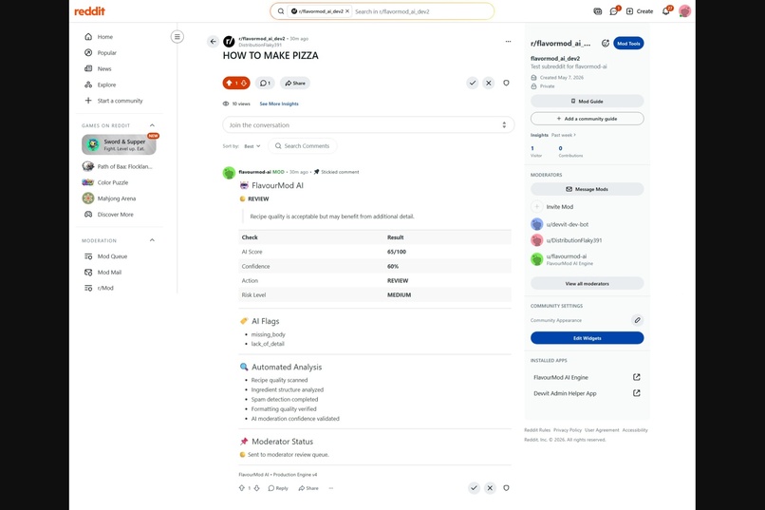Open r/Mod feed
The width and height of the screenshot is (765, 510).
105,288
